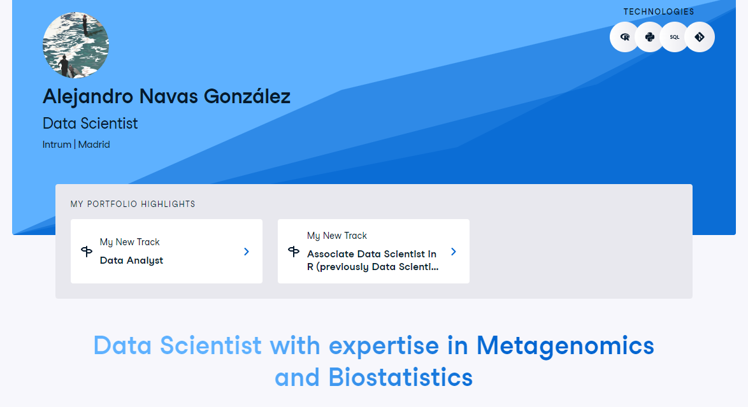Click the Data Scientist job title text

click(x=90, y=124)
